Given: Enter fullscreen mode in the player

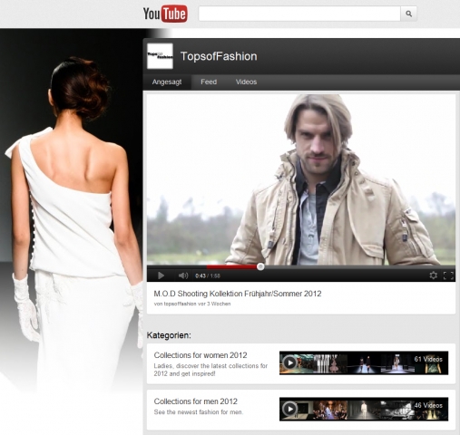Looking at the screenshot, I should pyautogui.click(x=448, y=275).
